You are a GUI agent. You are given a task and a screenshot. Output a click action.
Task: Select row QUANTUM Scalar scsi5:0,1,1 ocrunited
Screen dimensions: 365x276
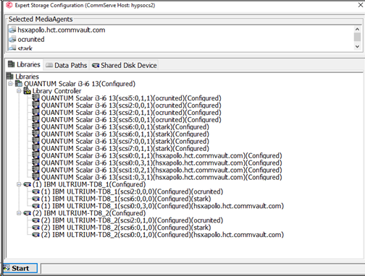(x=131, y=98)
